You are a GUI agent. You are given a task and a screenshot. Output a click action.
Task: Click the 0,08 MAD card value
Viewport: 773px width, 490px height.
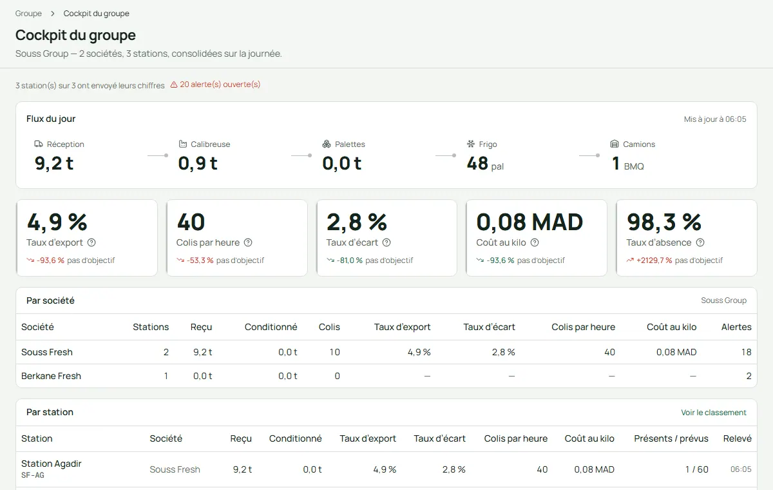pyautogui.click(x=530, y=222)
